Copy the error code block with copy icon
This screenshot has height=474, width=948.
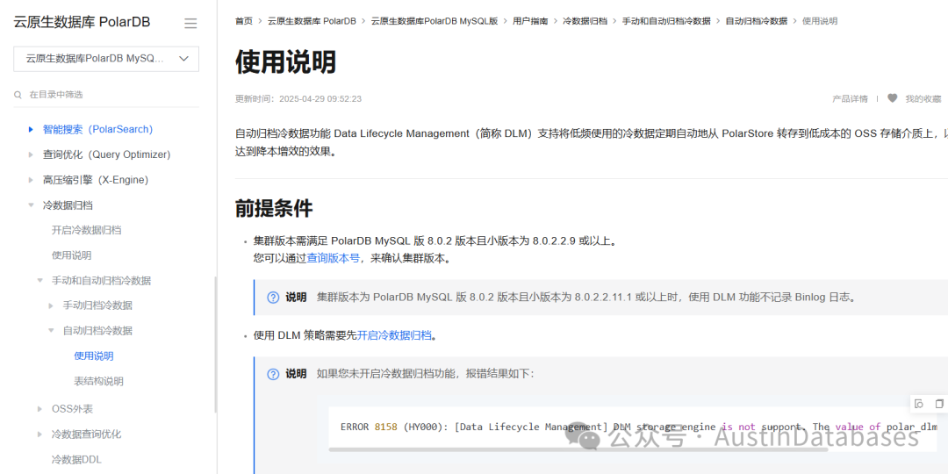939,404
